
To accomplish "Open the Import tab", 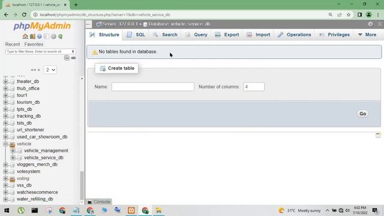I will pos(259,35).
